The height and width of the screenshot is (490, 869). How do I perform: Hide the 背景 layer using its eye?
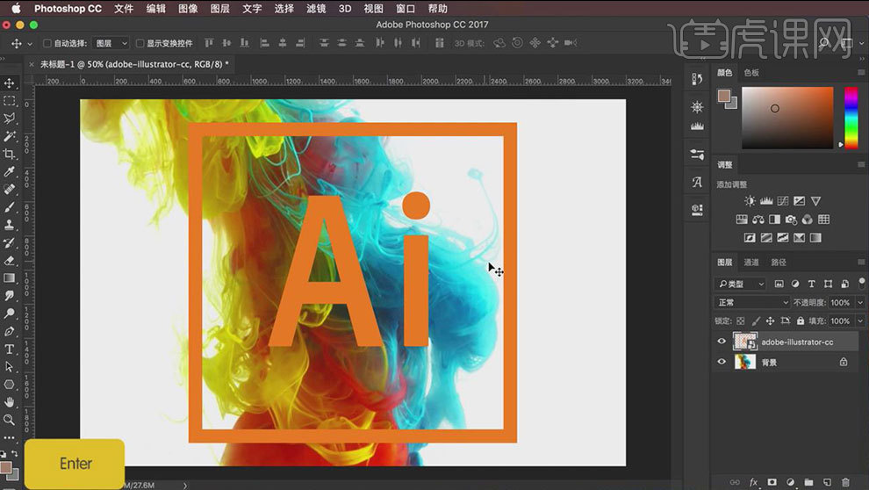722,362
